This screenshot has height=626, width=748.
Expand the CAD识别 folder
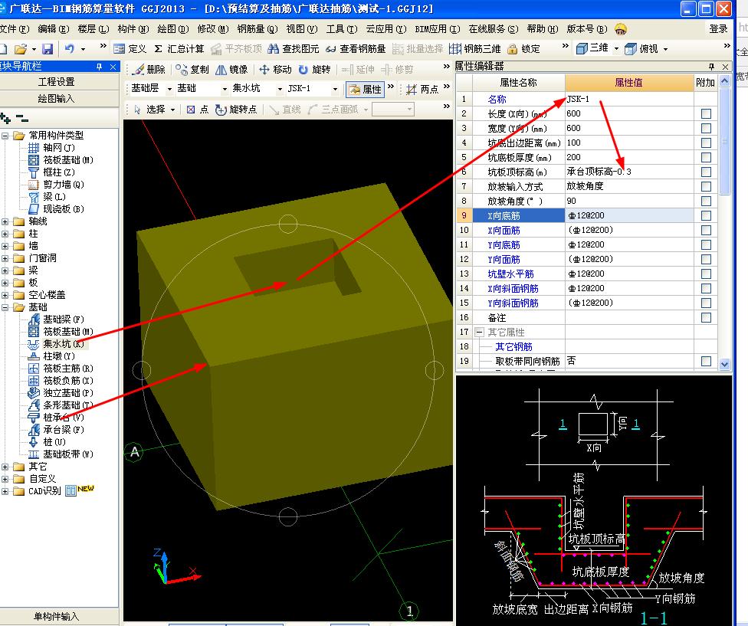5,492
